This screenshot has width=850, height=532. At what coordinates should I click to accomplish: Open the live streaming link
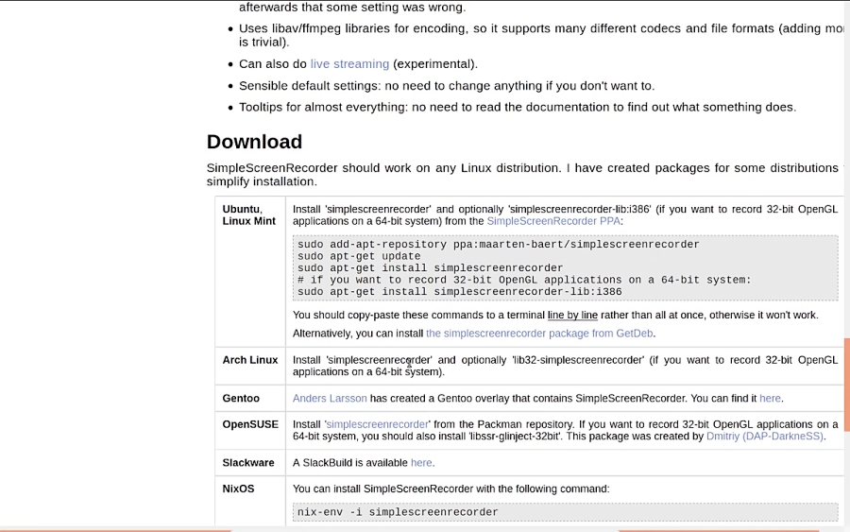tap(349, 64)
